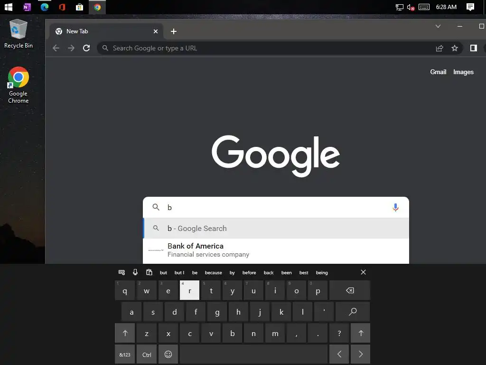The width and height of the screenshot is (486, 365).
Task: Pick the 'because' word prediction
Action: 214,273
